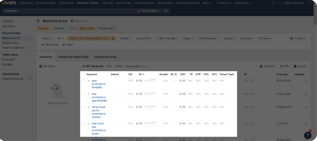
Task: Open the hamburger menu beside Matching terms
Action: click(38, 21)
